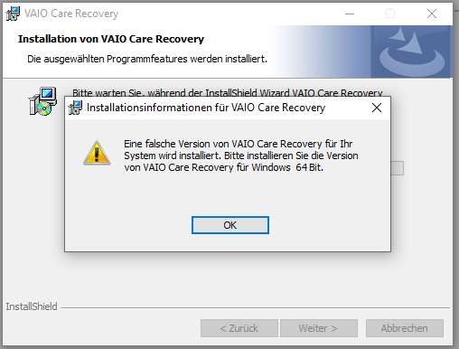459x349 pixels.
Task: Click the Weiter > button
Action: pyautogui.click(x=319, y=328)
